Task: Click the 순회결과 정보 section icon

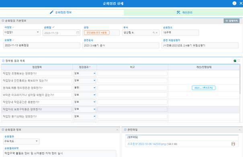Action: (x=3, y=130)
